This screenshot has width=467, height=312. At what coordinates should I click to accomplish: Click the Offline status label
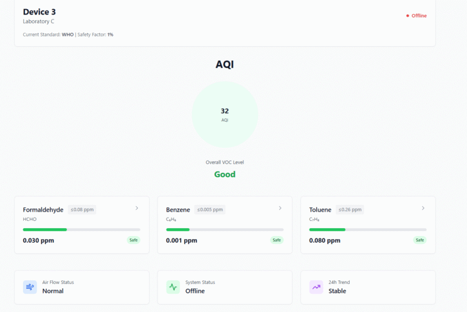point(419,16)
